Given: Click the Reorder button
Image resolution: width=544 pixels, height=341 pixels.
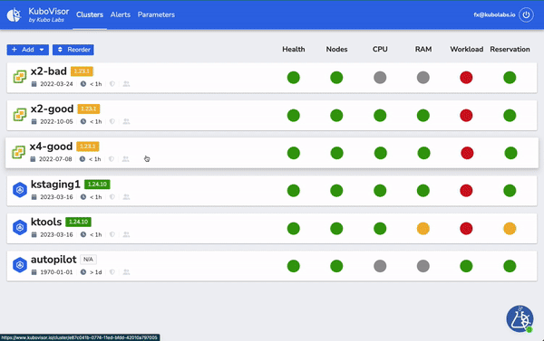Looking at the screenshot, I should (x=73, y=50).
